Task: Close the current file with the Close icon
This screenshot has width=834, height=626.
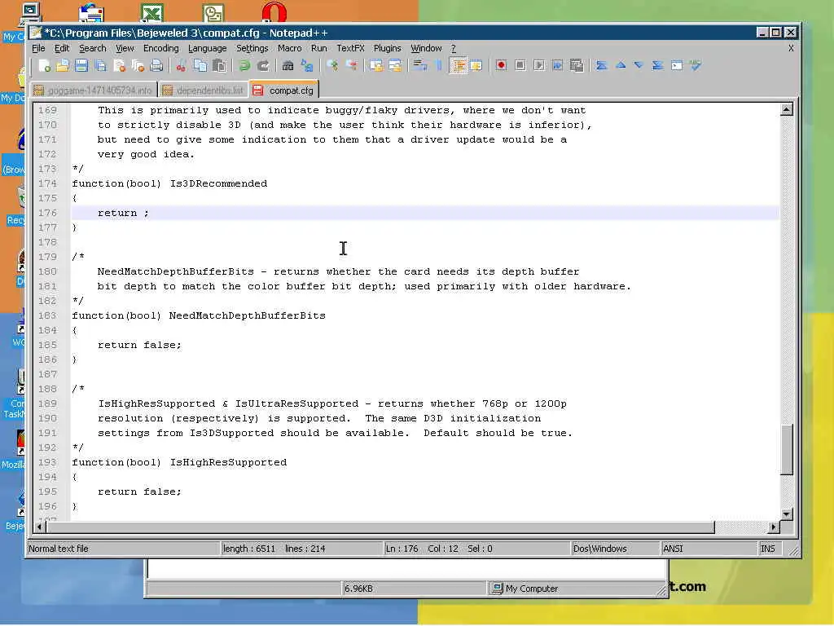Action: click(x=119, y=65)
